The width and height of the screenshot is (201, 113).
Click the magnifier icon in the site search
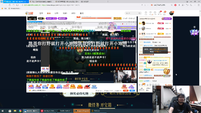click(139, 13)
